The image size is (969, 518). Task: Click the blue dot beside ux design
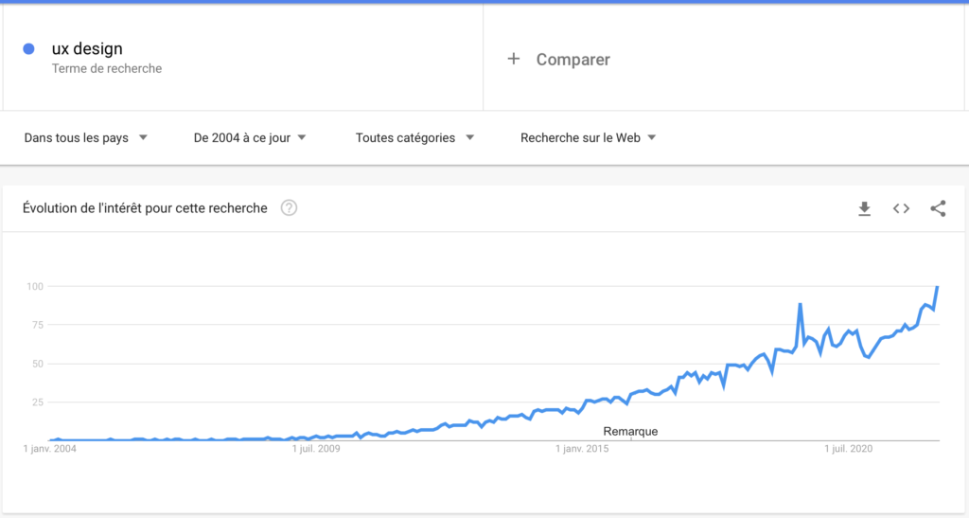click(x=28, y=49)
